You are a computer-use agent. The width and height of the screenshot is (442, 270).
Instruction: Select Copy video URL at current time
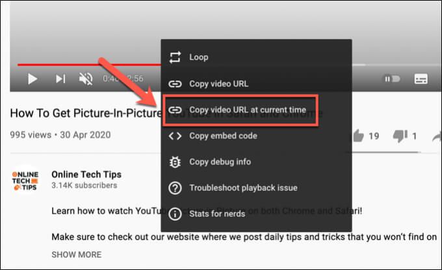[x=240, y=110]
